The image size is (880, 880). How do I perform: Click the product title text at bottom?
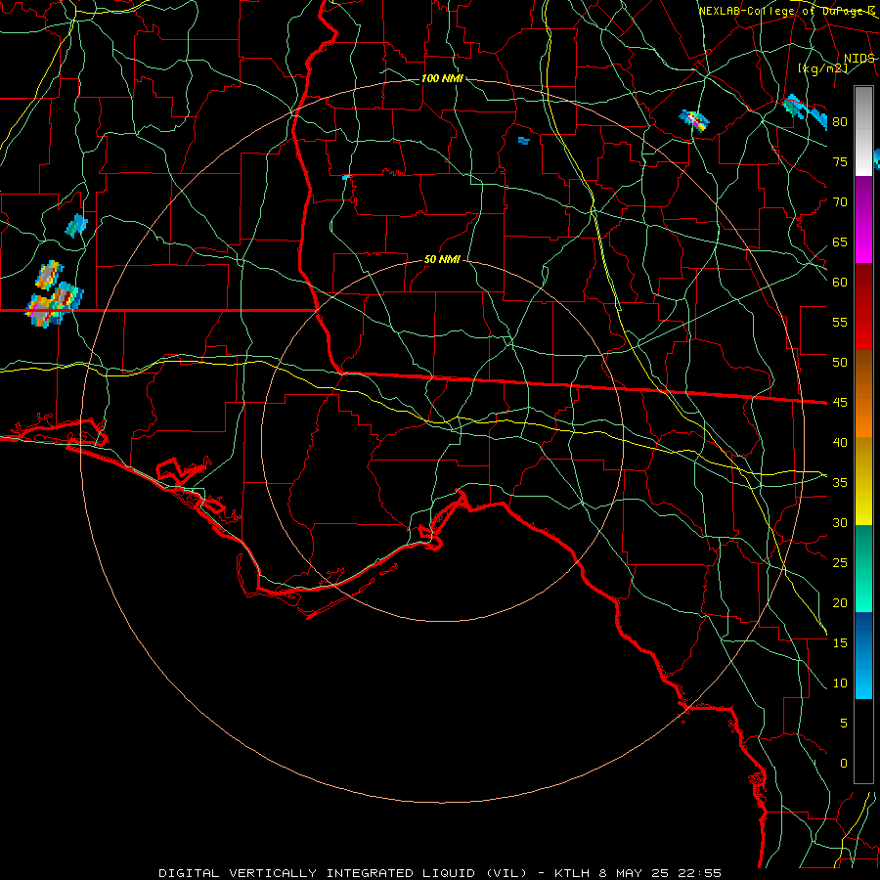click(x=439, y=873)
